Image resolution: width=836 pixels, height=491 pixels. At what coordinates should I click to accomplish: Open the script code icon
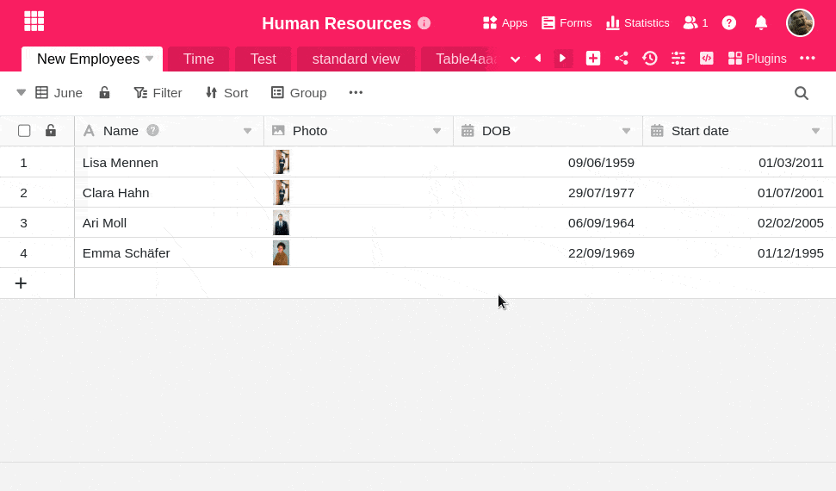click(x=706, y=59)
